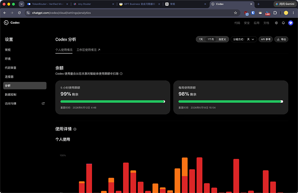Open 安全 in the top navigation
The width and height of the screenshot is (298, 193).
[x=247, y=23]
